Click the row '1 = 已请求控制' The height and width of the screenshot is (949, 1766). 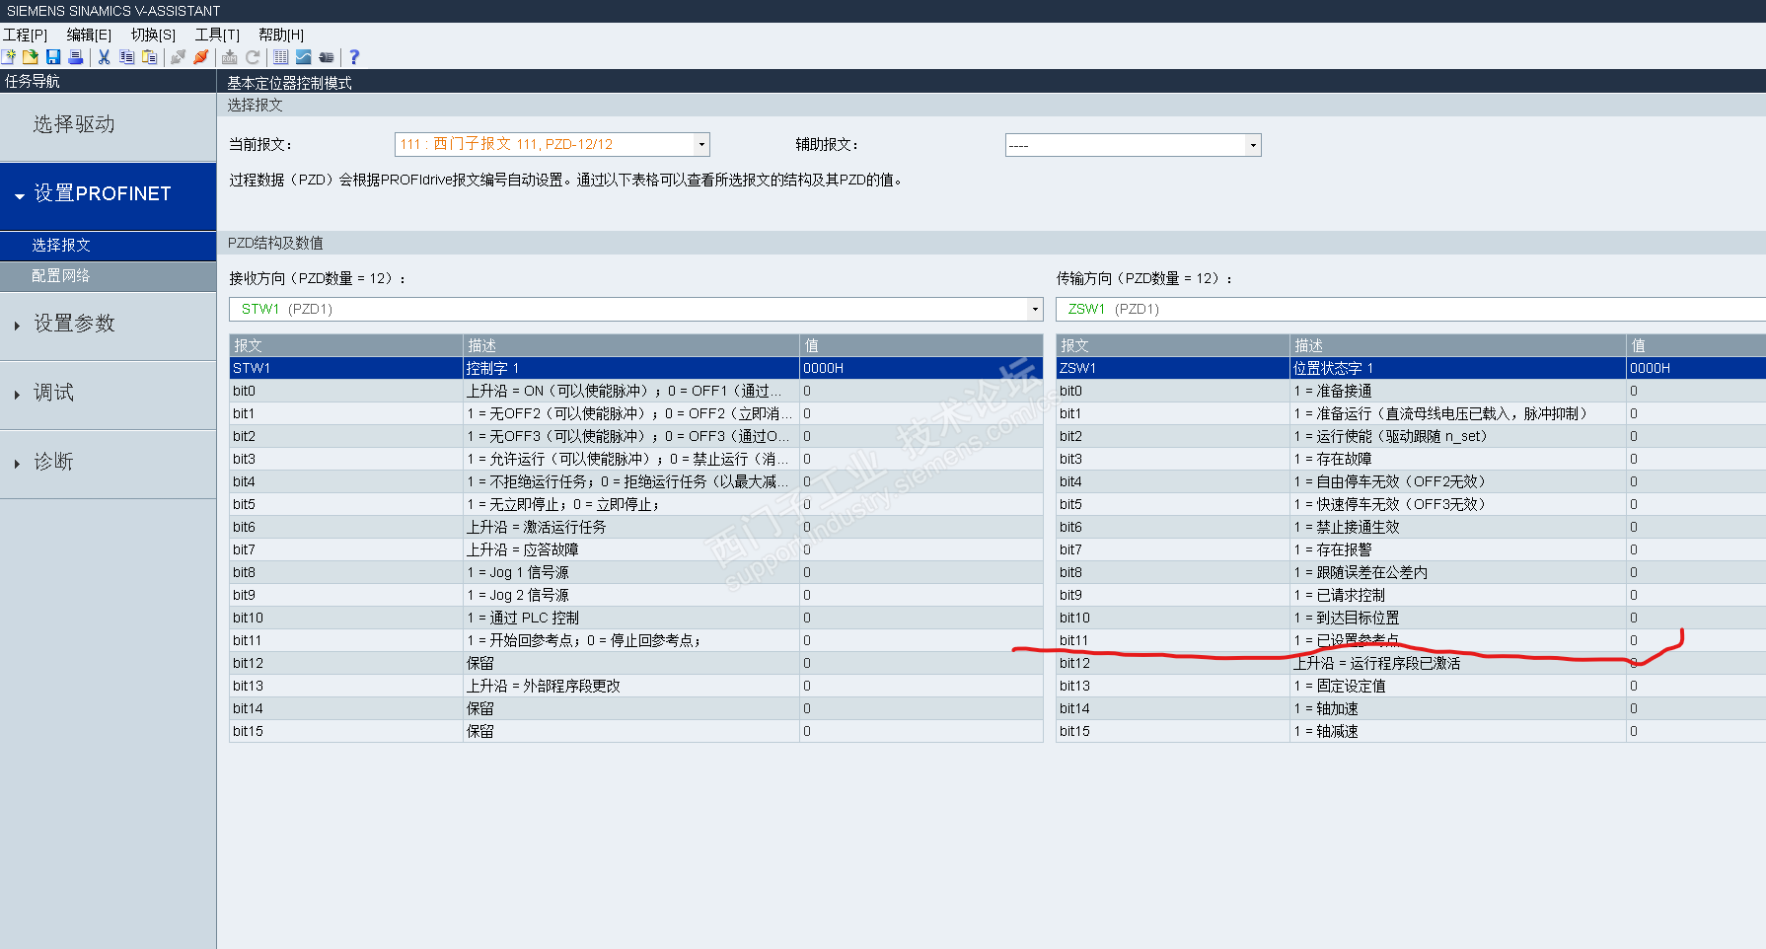point(1411,595)
